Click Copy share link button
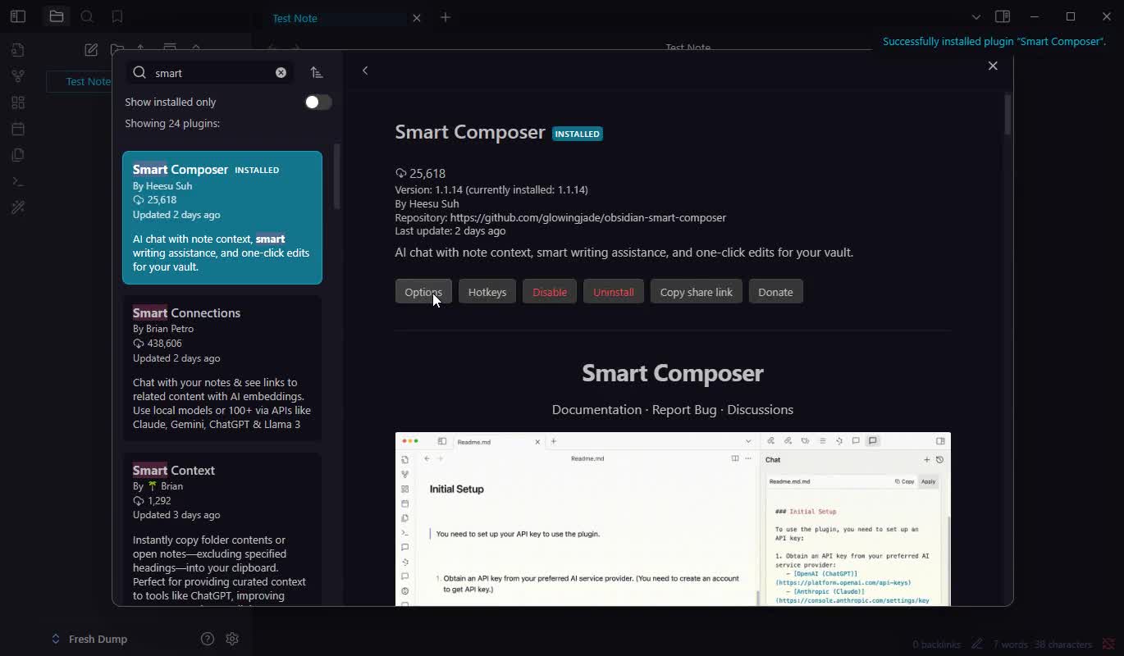Viewport: 1124px width, 656px height. 697,292
